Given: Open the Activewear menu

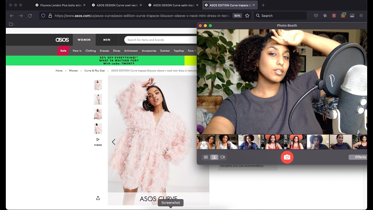Looking at the screenshot, I should [131, 51].
